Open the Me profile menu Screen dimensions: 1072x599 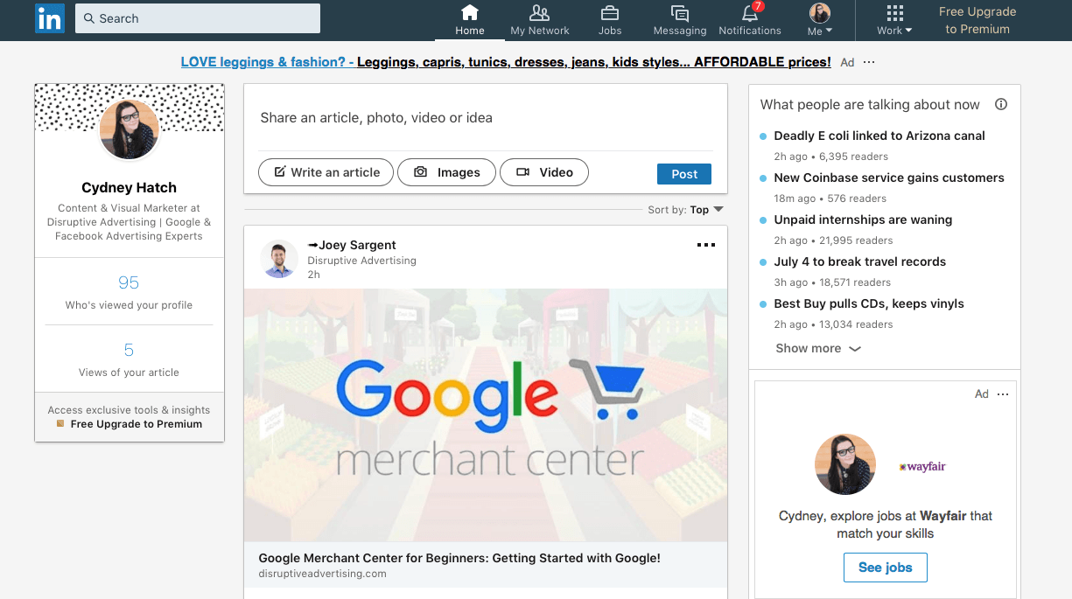click(820, 20)
